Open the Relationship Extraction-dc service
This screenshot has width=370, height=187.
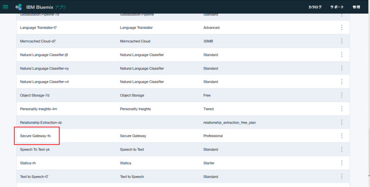coord(41,123)
